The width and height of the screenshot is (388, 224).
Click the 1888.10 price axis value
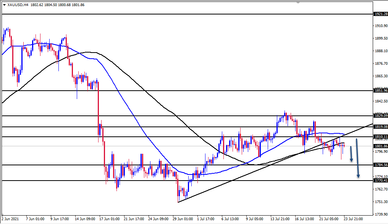[381, 51]
